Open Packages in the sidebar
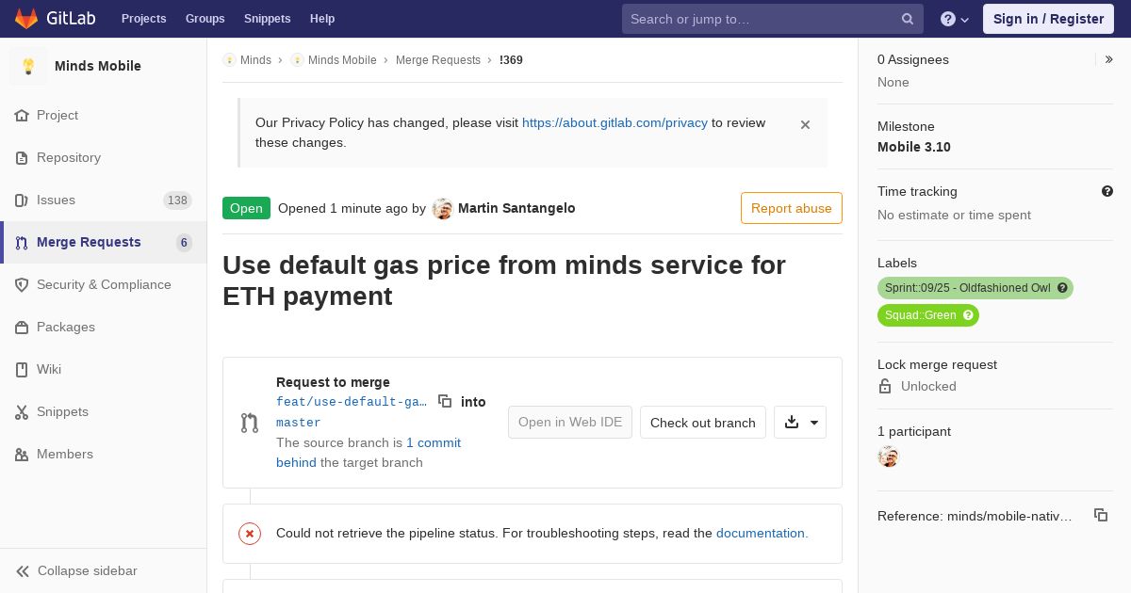The image size is (1131, 593). pyautogui.click(x=103, y=327)
